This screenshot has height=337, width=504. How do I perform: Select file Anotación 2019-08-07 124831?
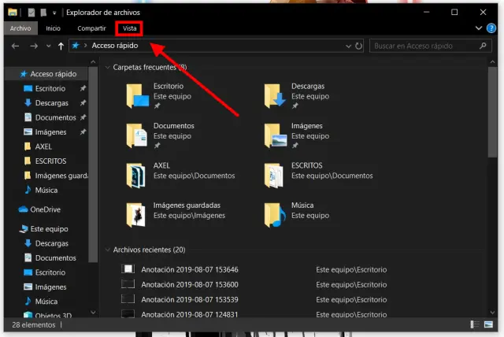pyautogui.click(x=190, y=314)
